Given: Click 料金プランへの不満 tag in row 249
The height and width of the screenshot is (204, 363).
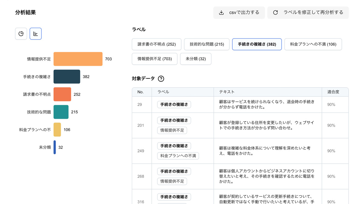Looking at the screenshot, I should 178,156.
